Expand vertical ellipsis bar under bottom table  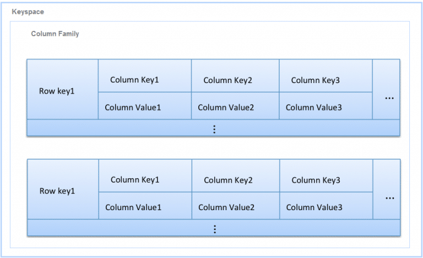tap(214, 229)
